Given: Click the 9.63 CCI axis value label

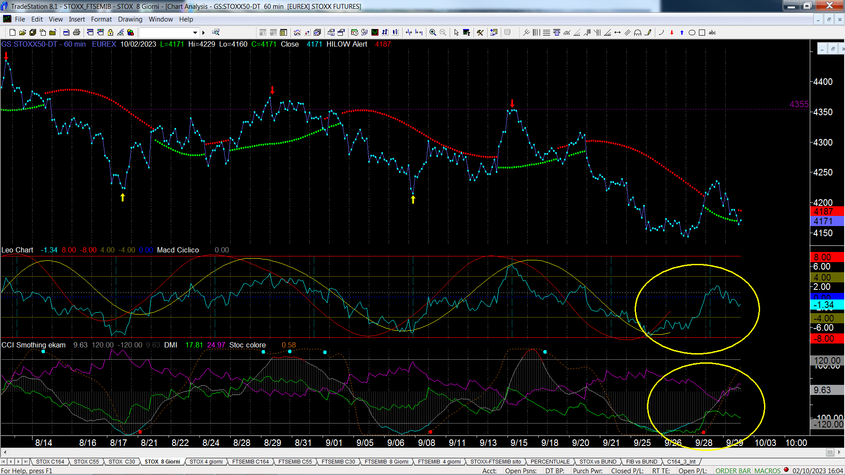Looking at the screenshot, I should (x=827, y=390).
